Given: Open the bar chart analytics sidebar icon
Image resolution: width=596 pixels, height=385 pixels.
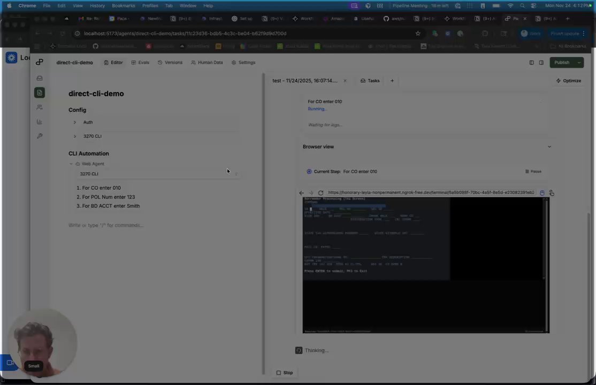Looking at the screenshot, I should (x=40, y=121).
